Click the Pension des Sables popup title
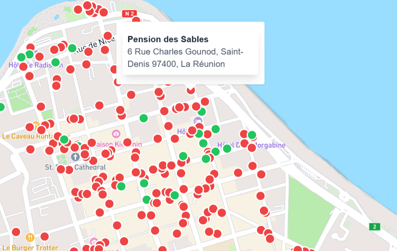 [168, 40]
